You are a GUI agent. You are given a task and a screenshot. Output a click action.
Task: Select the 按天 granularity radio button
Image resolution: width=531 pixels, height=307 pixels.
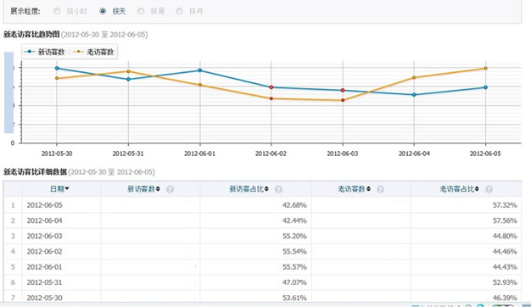pyautogui.click(x=103, y=11)
